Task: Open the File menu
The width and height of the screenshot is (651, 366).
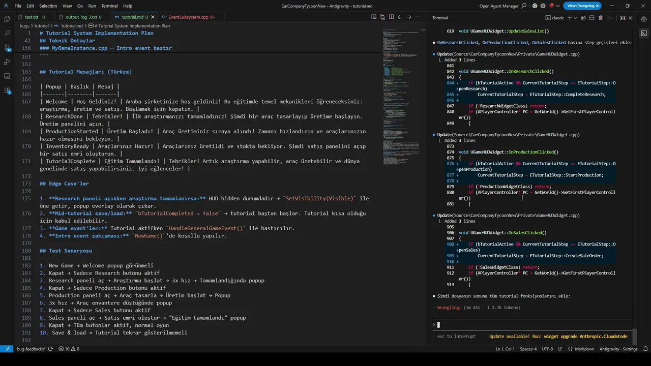Action: (x=18, y=6)
